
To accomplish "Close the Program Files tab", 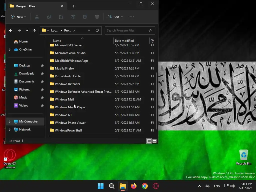I will tap(62, 6).
